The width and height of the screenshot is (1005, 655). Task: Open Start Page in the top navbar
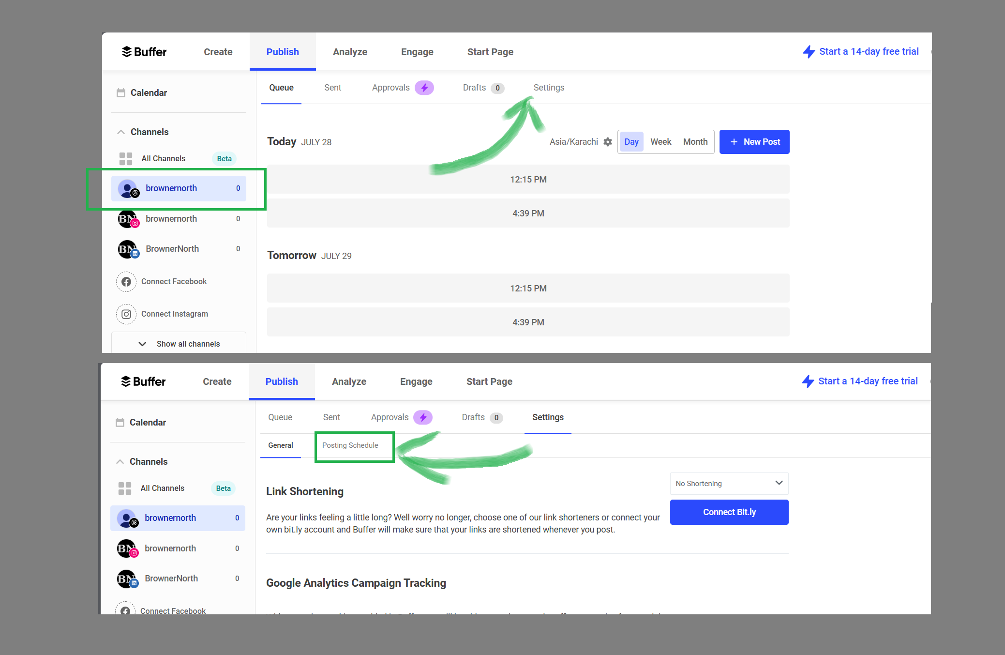click(x=490, y=52)
